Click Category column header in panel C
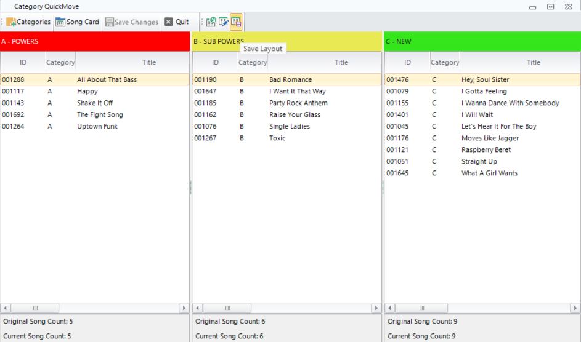This screenshot has height=342, width=581. point(445,62)
